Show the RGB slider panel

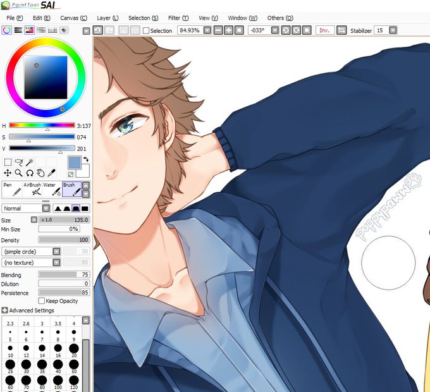18,30
